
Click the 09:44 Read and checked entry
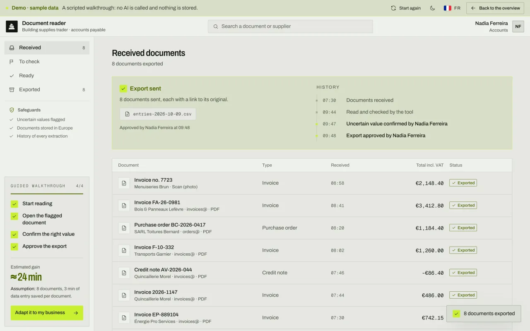click(364, 112)
